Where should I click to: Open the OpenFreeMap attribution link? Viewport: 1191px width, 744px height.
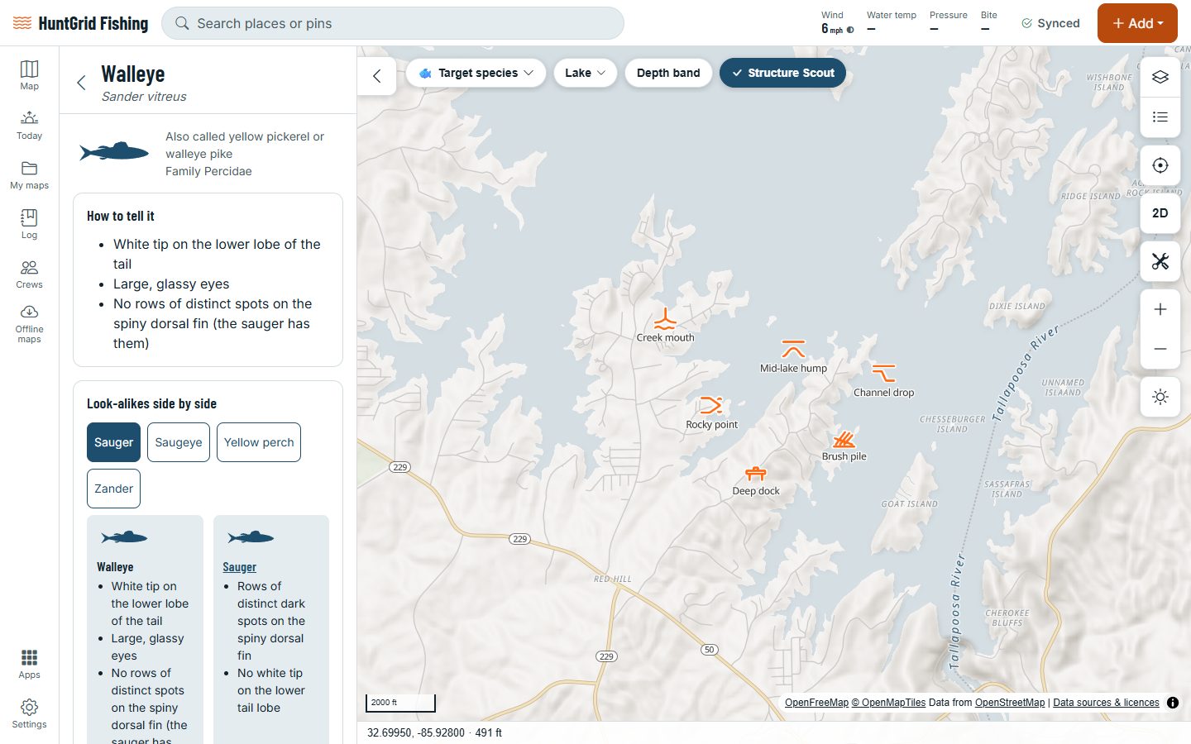(x=816, y=703)
